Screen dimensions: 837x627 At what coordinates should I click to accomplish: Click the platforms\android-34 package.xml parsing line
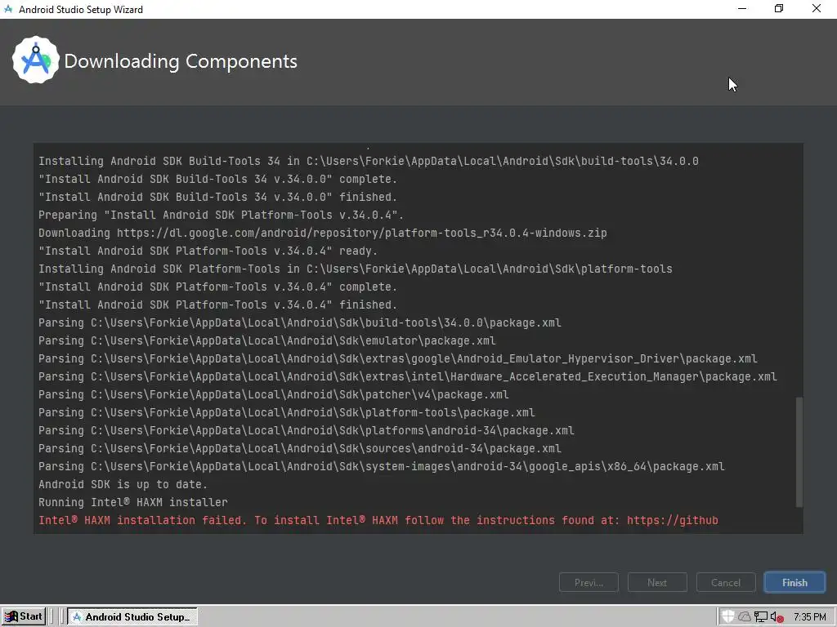pyautogui.click(x=307, y=430)
